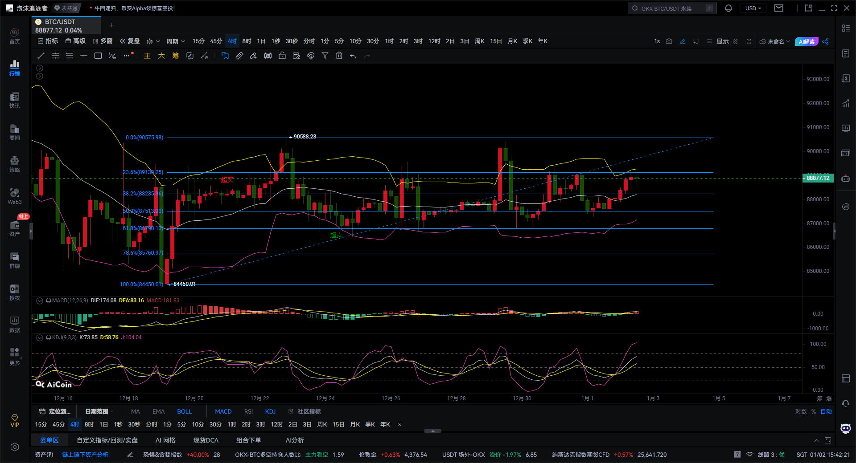The width and height of the screenshot is (856, 463).
Task: Toggle the BOLL overlay indicator
Action: 184,411
